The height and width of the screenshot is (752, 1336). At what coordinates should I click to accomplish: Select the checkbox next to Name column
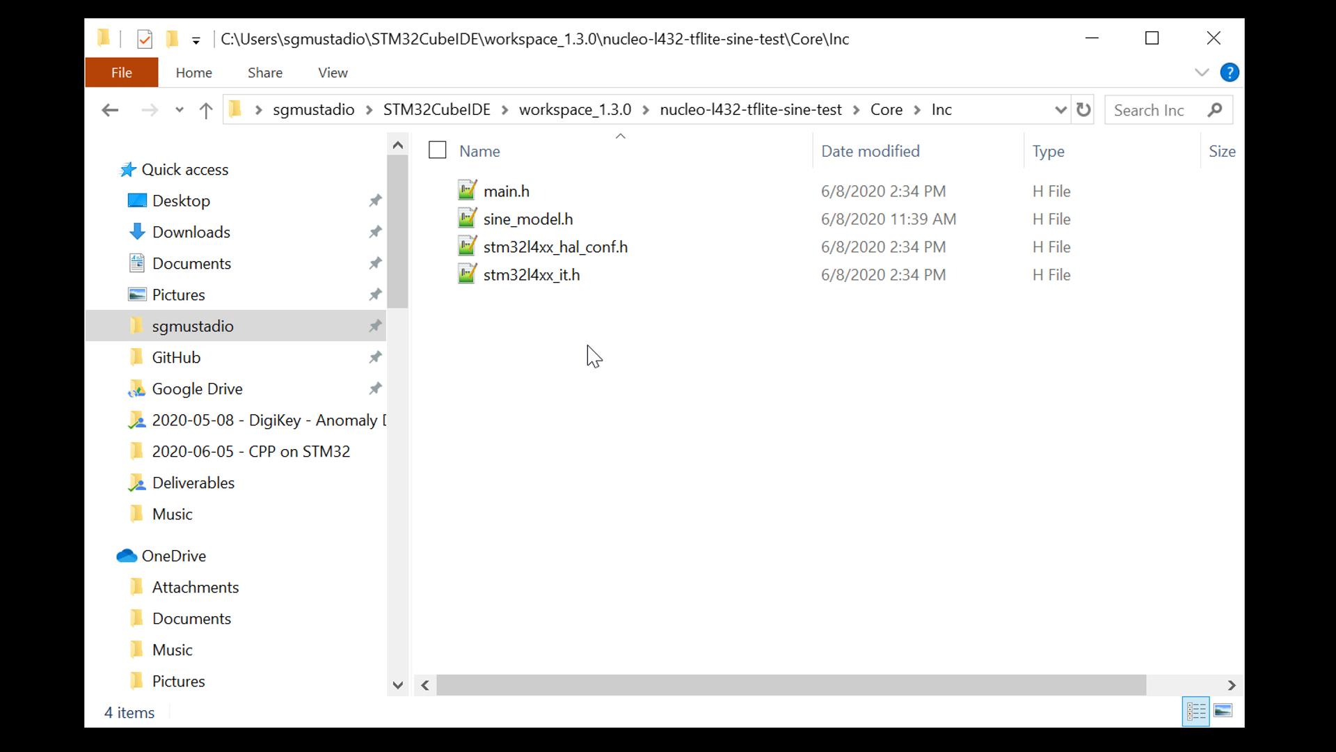point(438,152)
